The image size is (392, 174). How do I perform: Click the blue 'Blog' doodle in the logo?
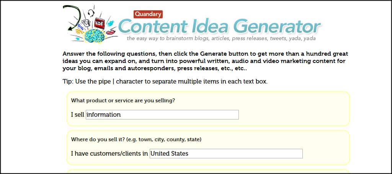click(81, 27)
